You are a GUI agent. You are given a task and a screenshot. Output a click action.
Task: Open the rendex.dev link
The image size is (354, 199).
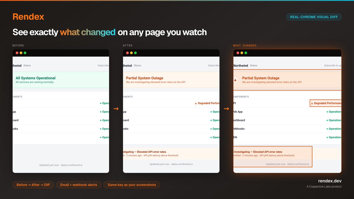[330, 181]
